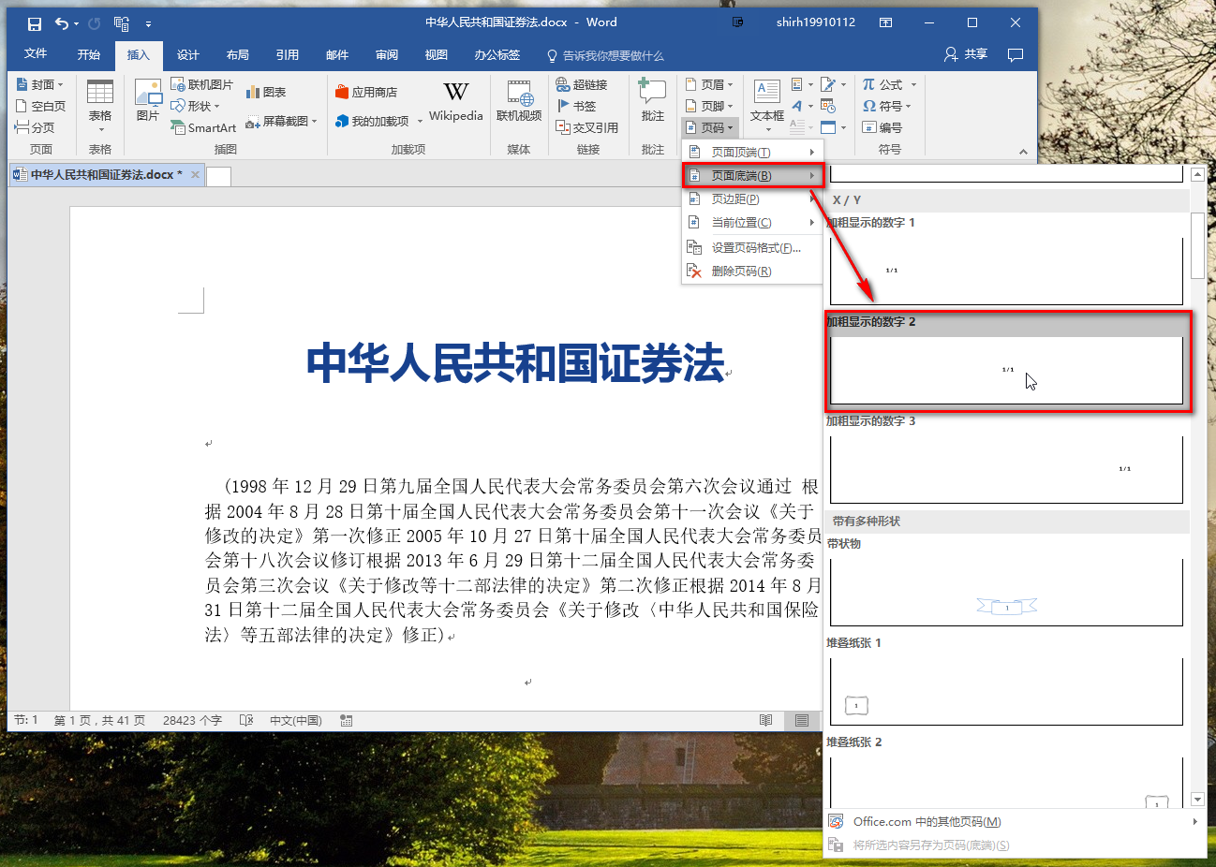Choose Top of Page (页面顶端)
This screenshot has height=867, width=1216.
[x=752, y=152]
